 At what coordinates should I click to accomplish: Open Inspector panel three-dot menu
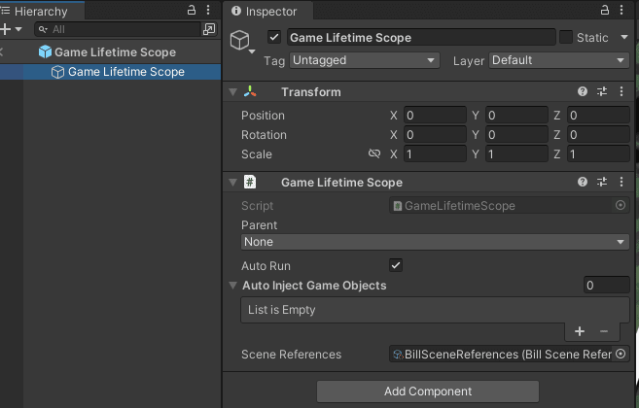621,10
